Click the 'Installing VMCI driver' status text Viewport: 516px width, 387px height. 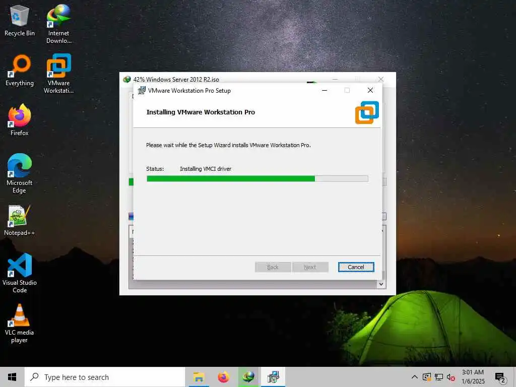click(x=206, y=169)
